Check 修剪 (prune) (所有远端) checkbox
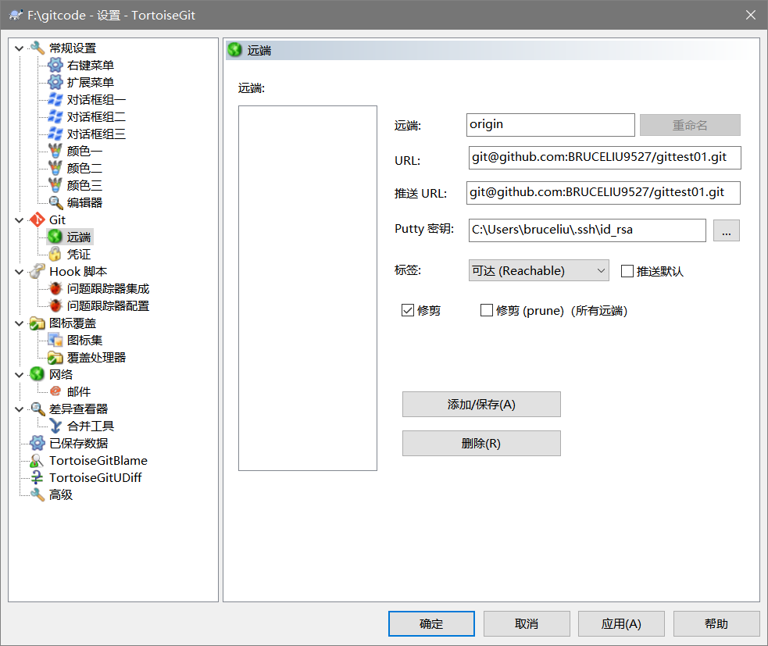Image resolution: width=768 pixels, height=646 pixels. tap(487, 310)
